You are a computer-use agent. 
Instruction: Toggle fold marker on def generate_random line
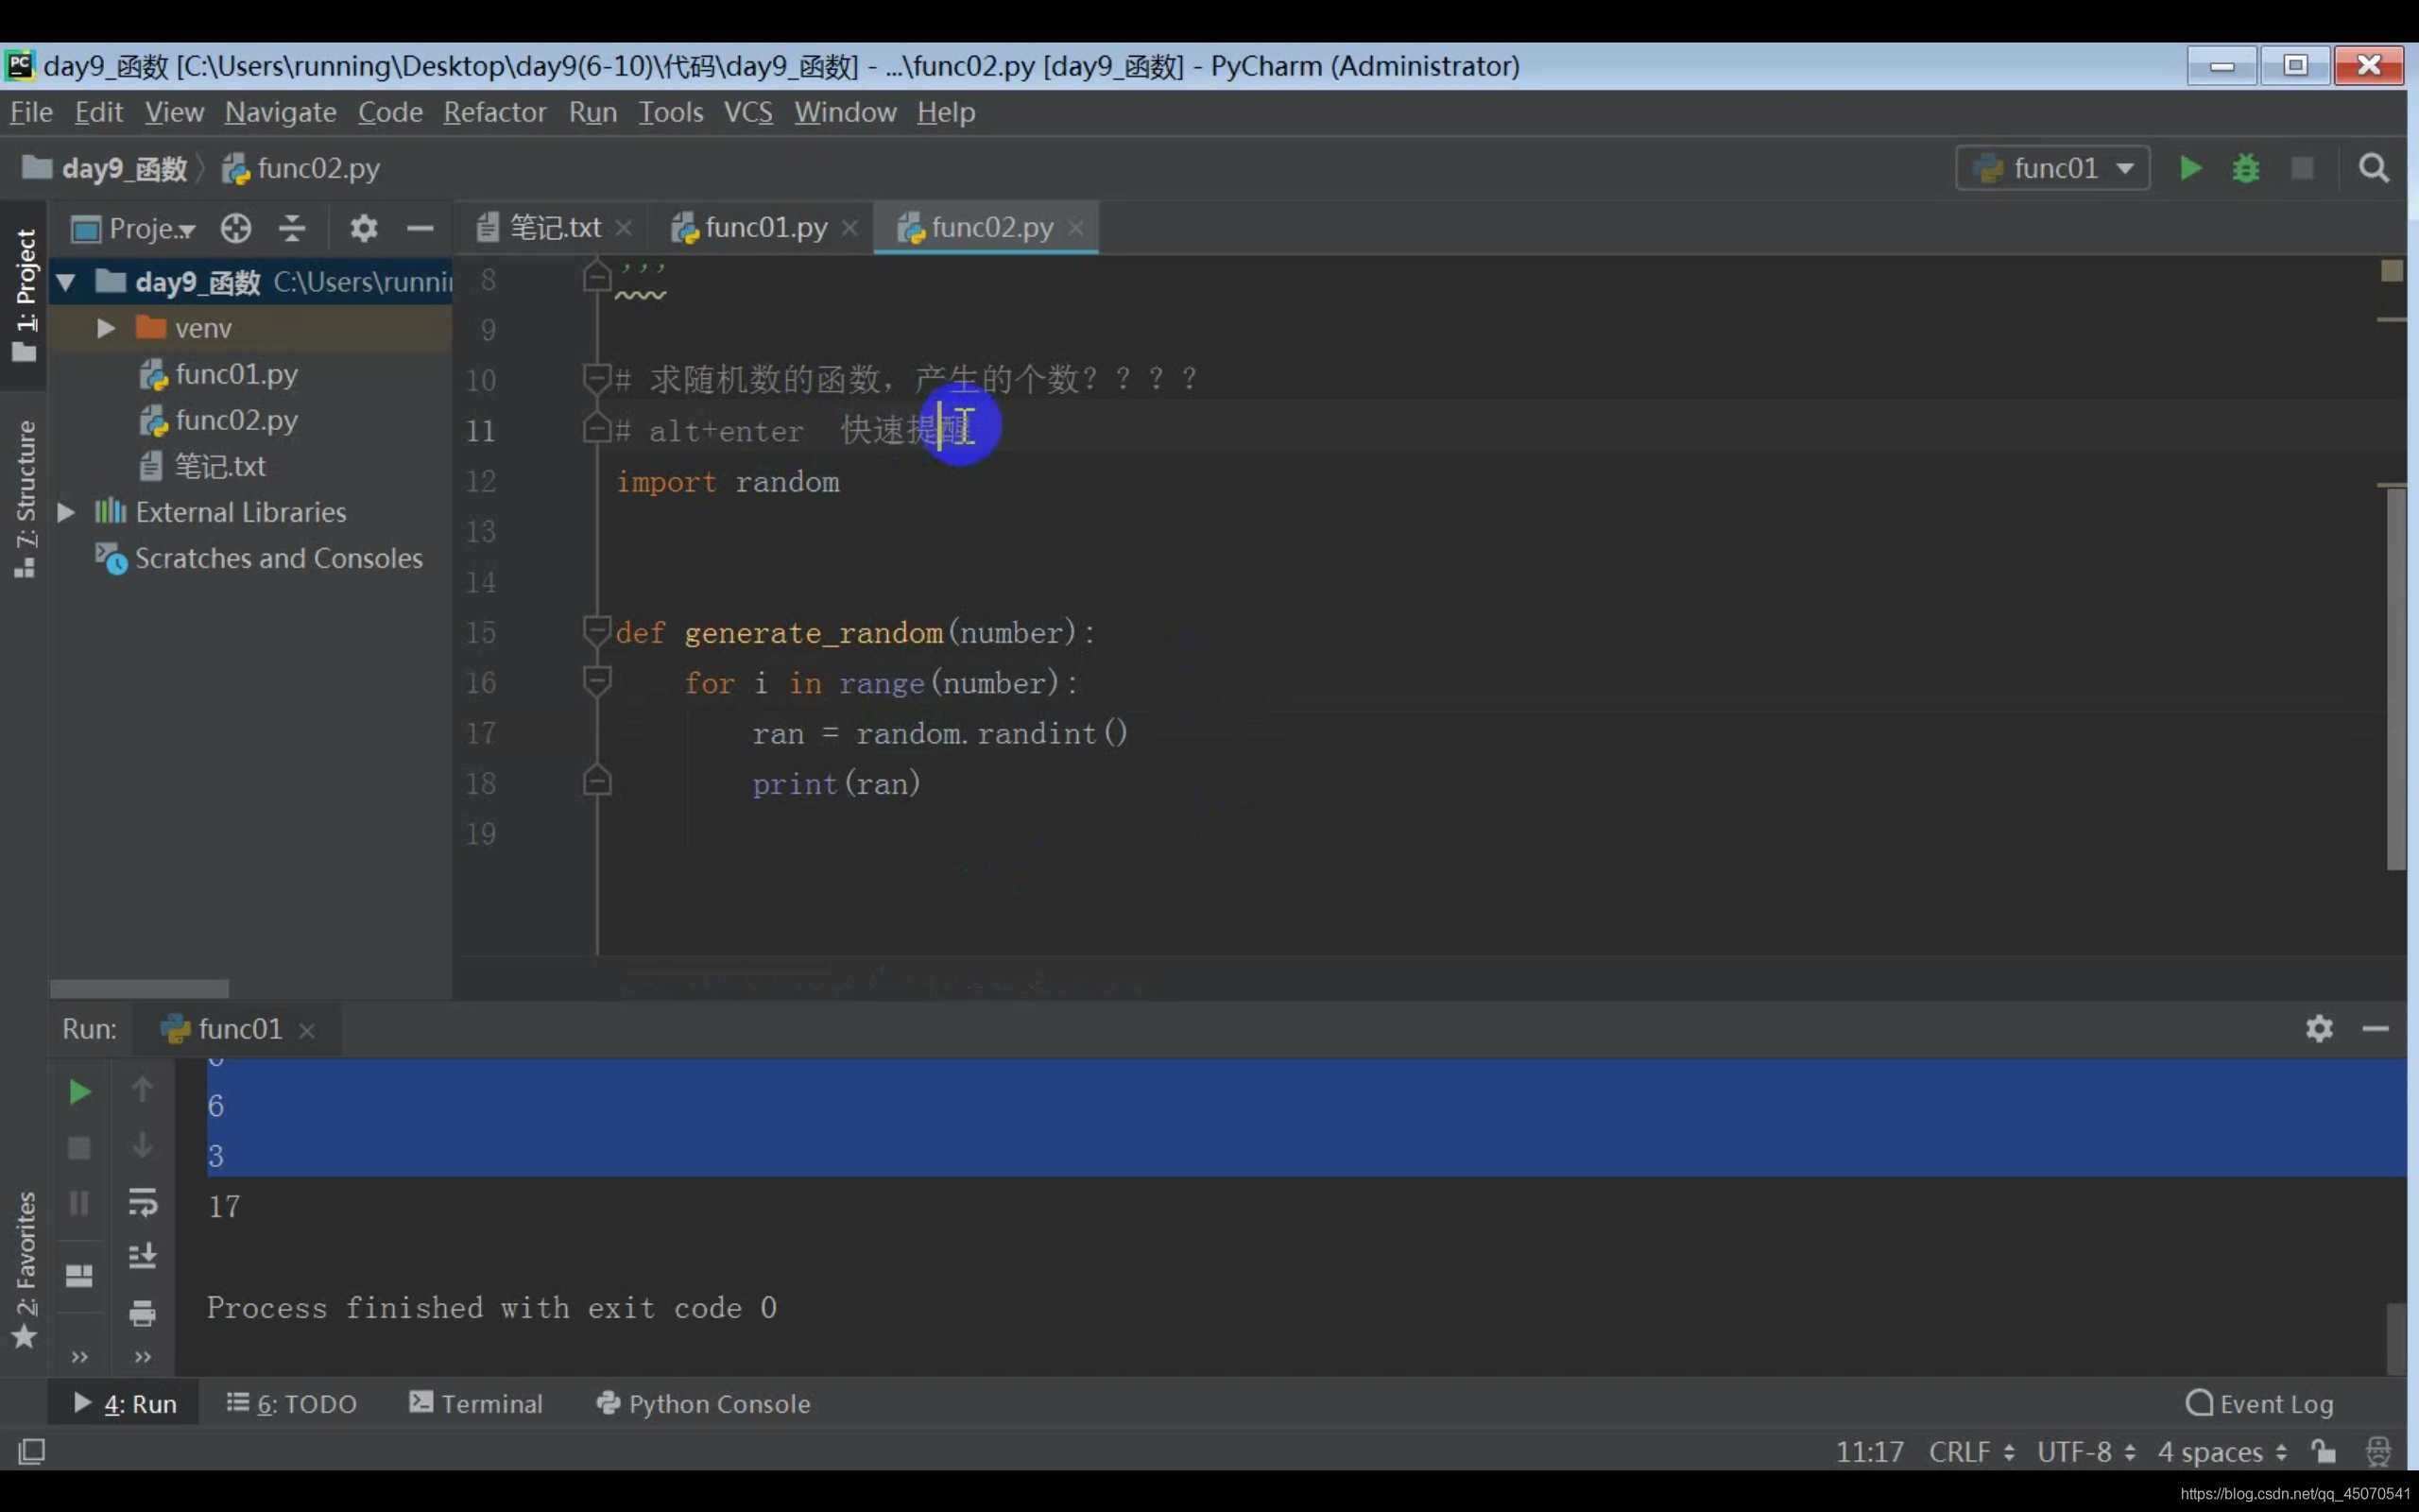[x=597, y=631]
